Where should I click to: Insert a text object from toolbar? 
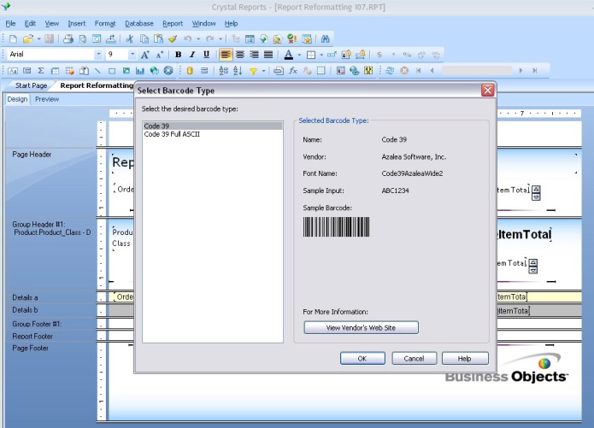click(x=13, y=71)
